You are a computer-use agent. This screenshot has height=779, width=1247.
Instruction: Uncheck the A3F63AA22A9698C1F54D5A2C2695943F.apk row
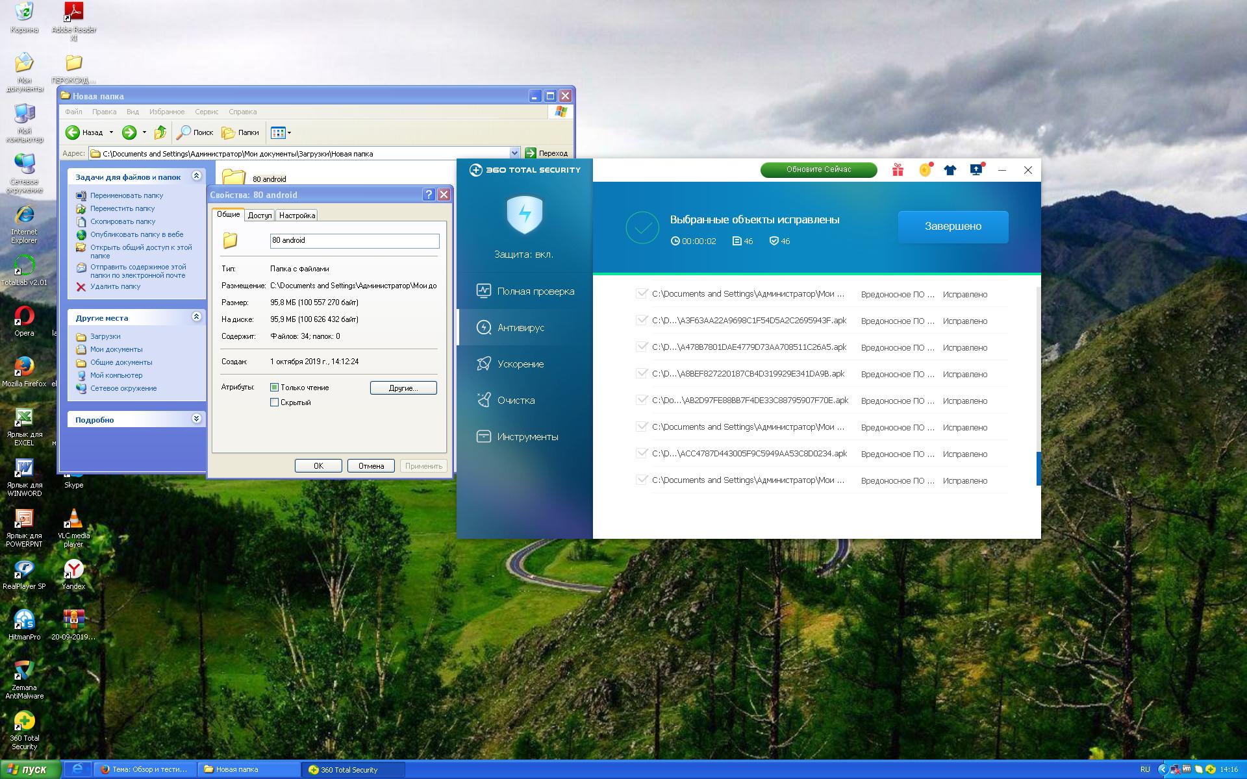642,320
